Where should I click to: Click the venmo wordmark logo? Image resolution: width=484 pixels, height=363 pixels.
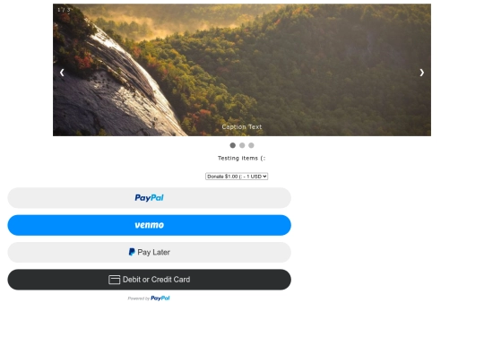point(149,225)
